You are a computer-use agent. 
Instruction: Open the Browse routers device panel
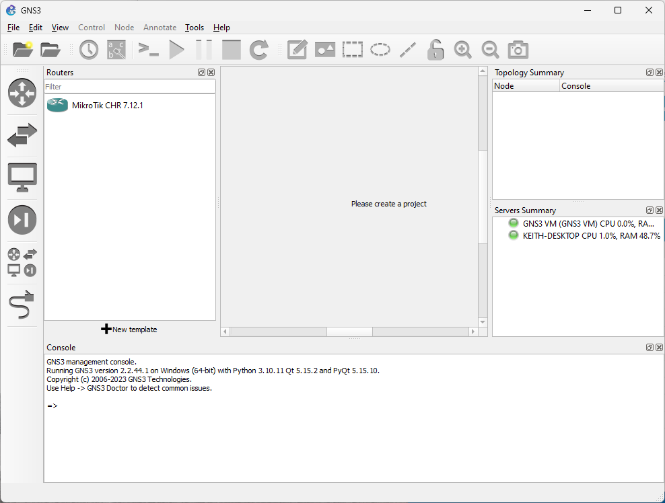22,93
